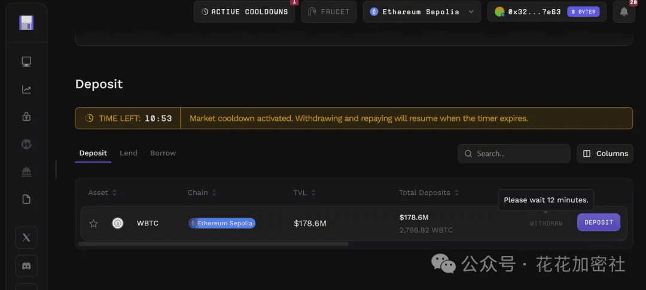The height and width of the screenshot is (290, 646).
Task: Favorite WBTC with the star icon
Action: [93, 224]
